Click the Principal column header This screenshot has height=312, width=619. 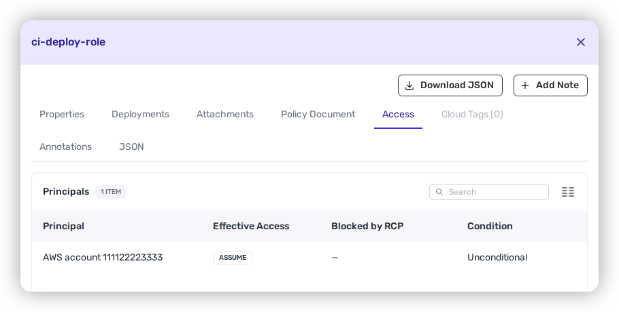(63, 227)
